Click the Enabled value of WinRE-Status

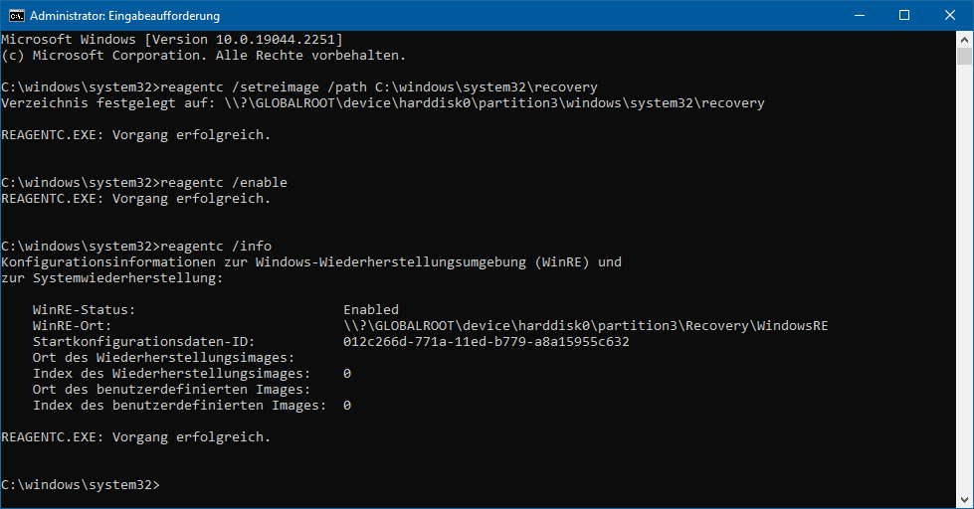tap(371, 310)
